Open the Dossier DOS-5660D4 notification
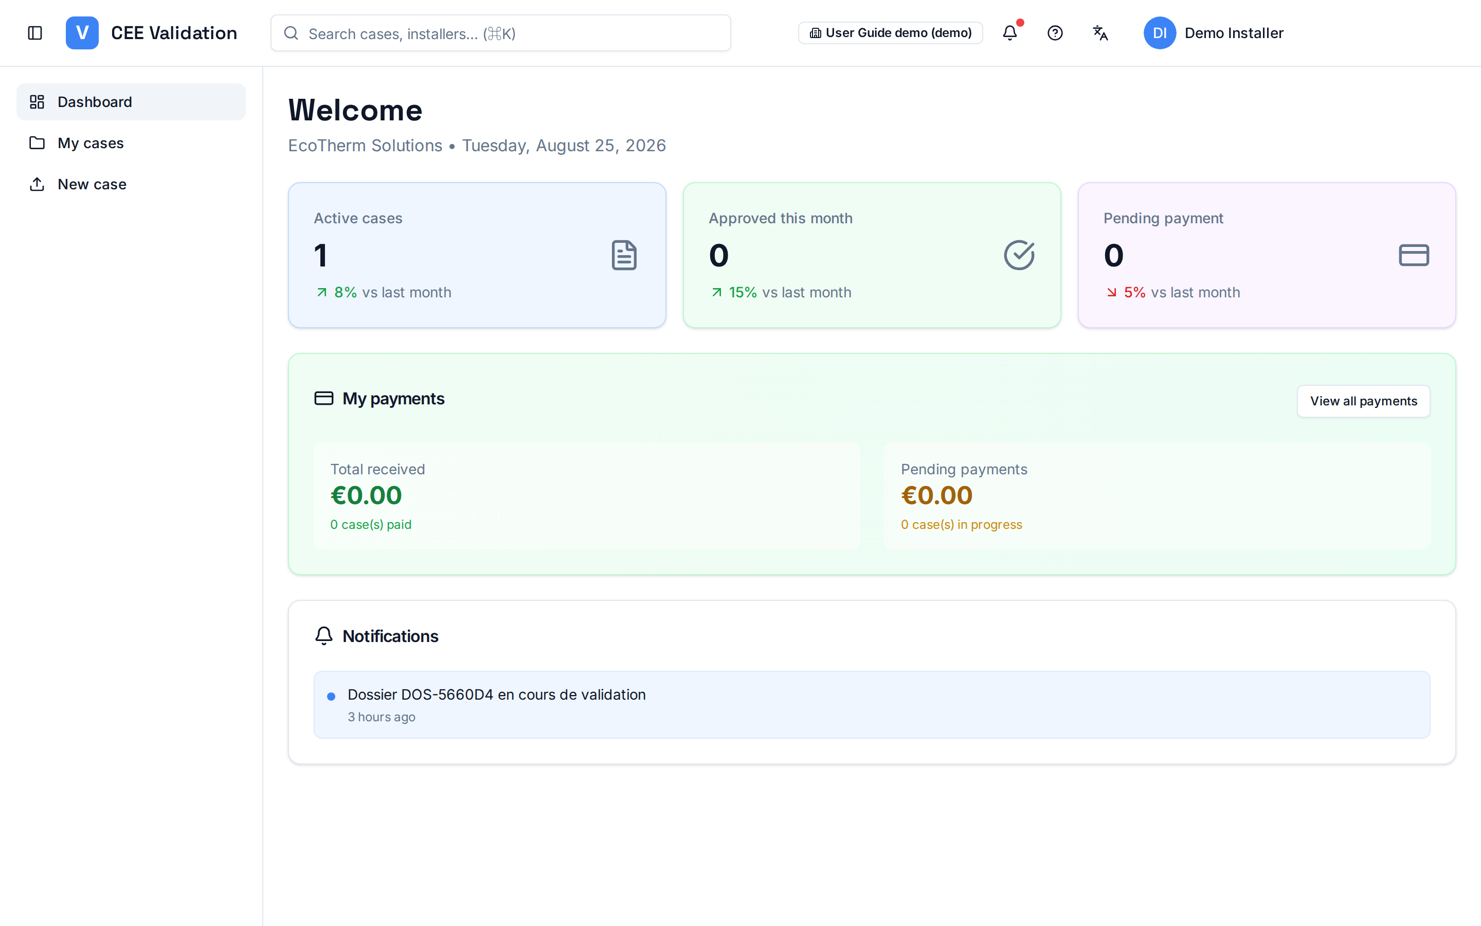Image resolution: width=1481 pixels, height=926 pixels. coord(872,705)
